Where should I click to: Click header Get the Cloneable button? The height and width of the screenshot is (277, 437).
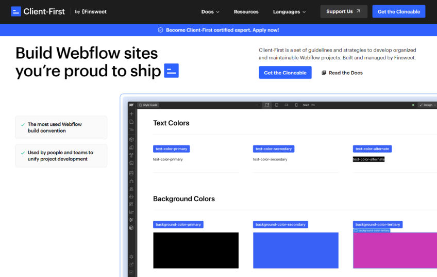coord(398,11)
